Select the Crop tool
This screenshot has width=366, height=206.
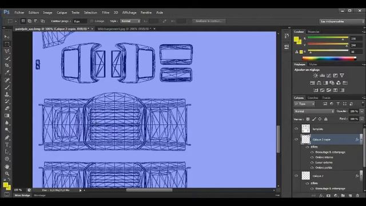click(7, 65)
